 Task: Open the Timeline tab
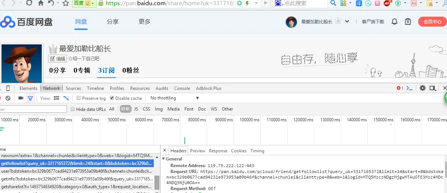95,88
